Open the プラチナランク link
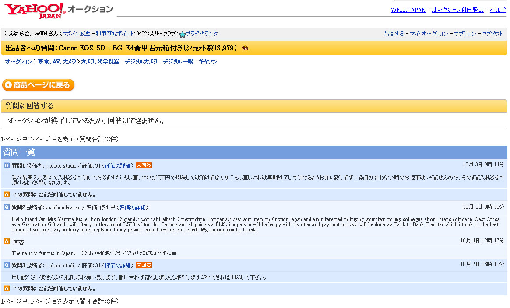This screenshot has height=308, width=510. pos(202,33)
